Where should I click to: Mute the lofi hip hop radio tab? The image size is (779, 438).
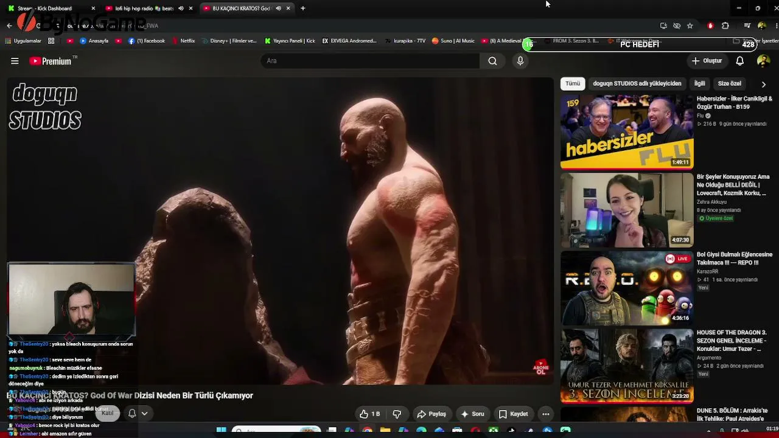tap(181, 9)
